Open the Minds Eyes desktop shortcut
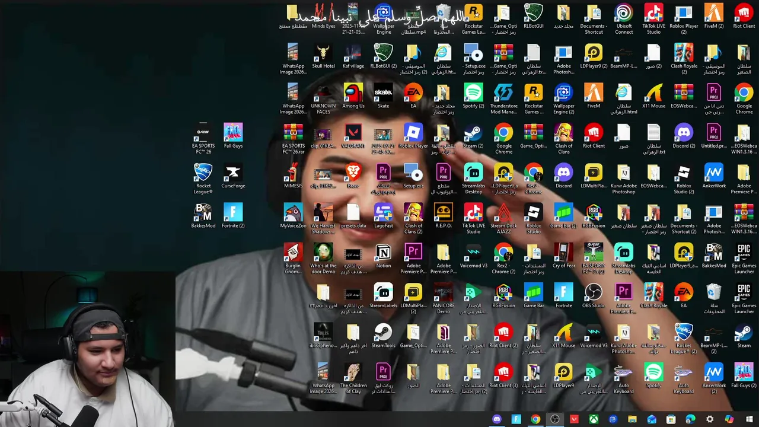The height and width of the screenshot is (427, 759). pyautogui.click(x=323, y=17)
